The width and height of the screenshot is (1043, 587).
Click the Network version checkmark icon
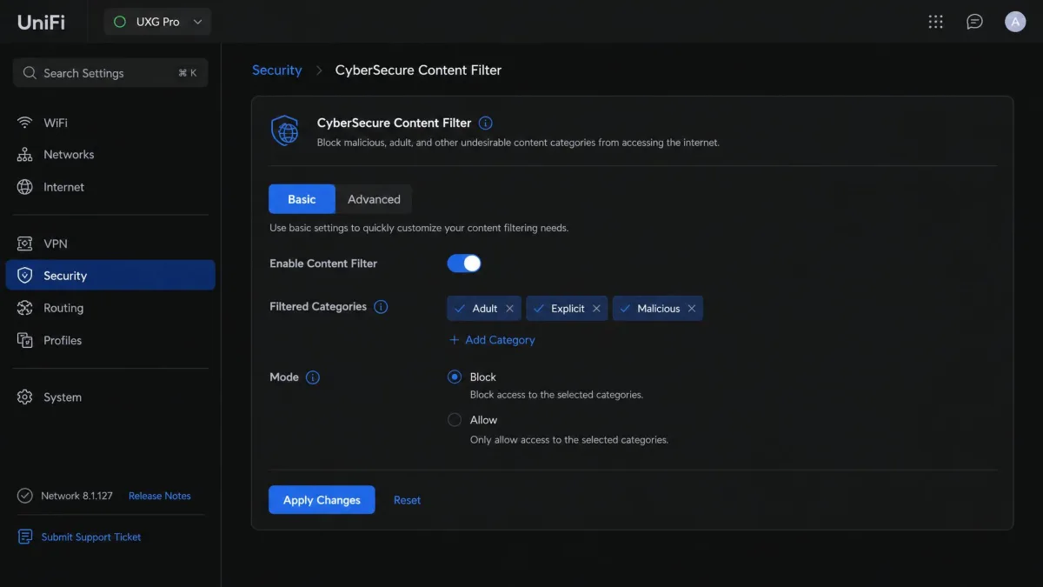pos(25,496)
